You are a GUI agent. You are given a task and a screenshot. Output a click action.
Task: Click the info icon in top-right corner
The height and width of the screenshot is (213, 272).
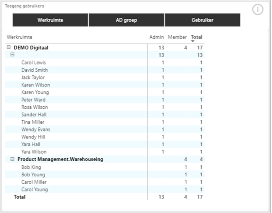pyautogui.click(x=258, y=10)
